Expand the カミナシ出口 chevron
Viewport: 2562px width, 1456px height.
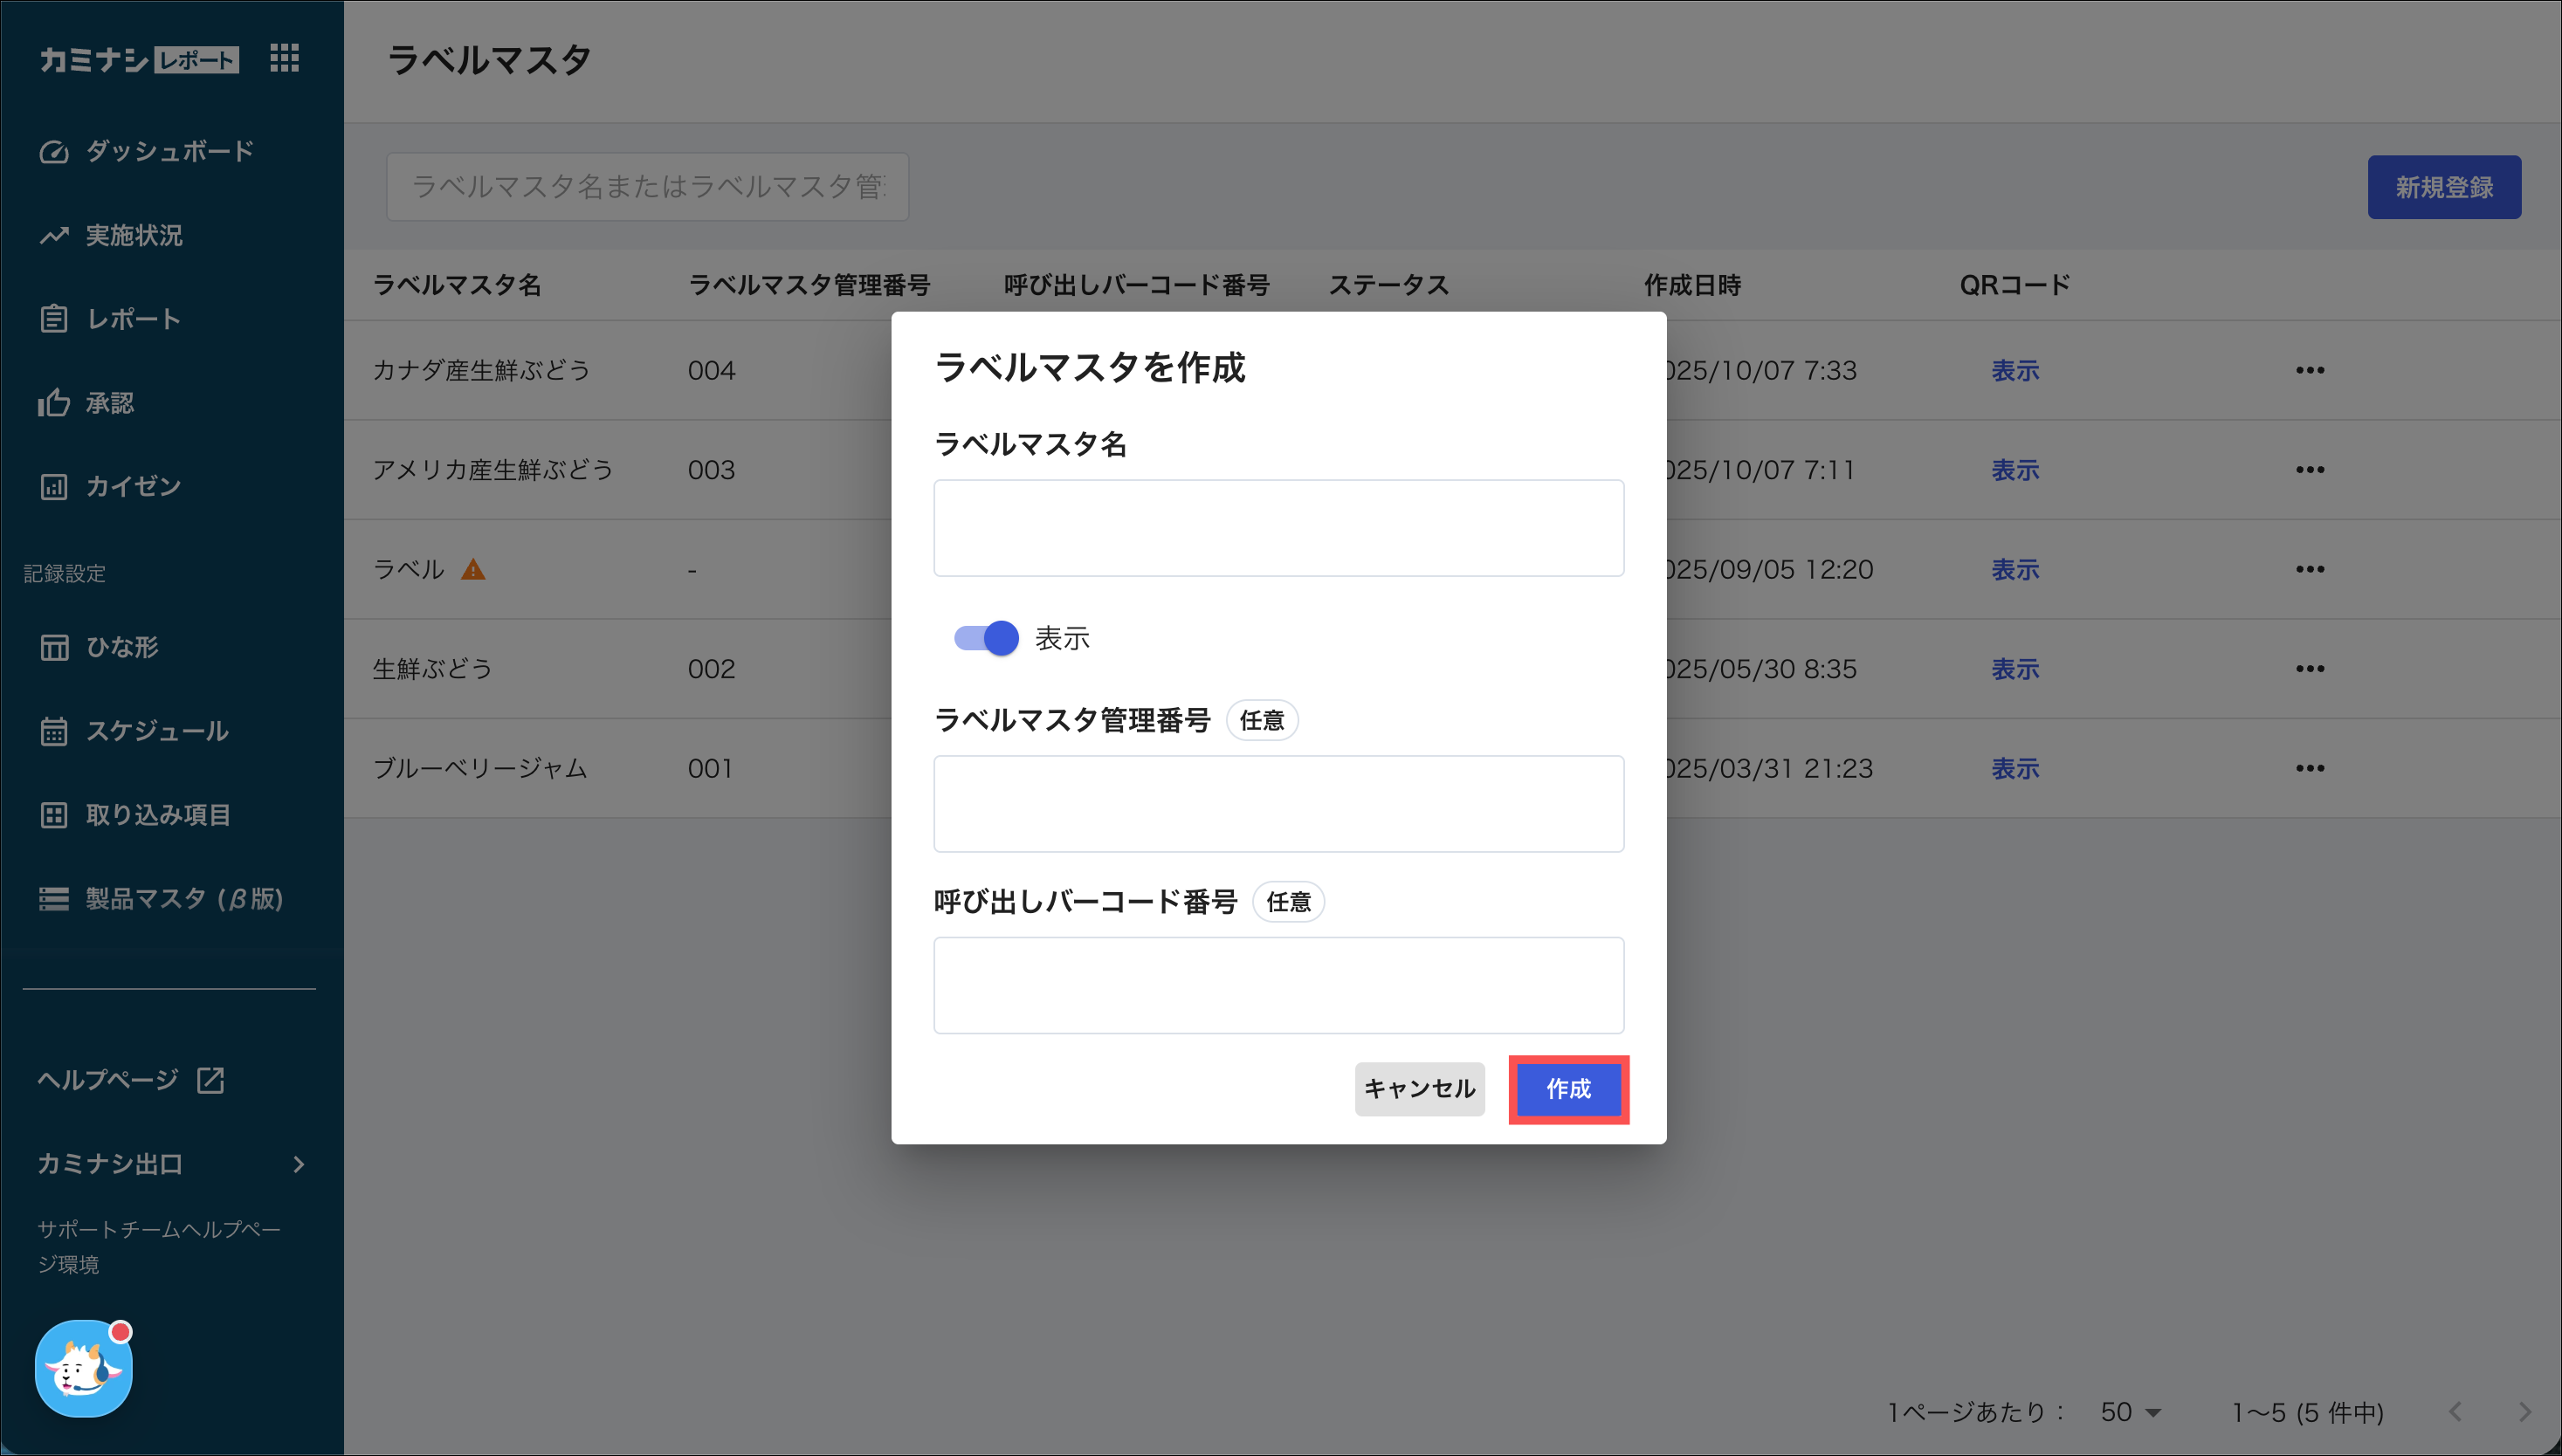[x=298, y=1164]
